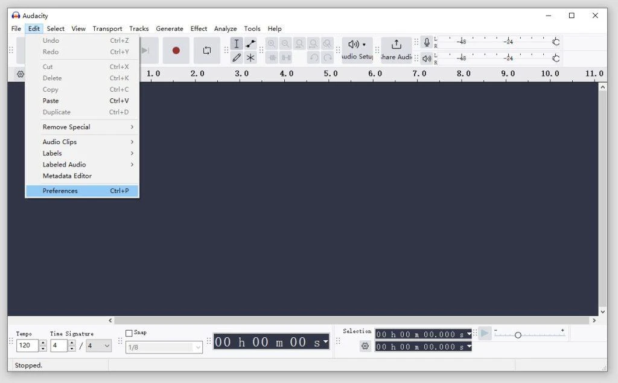Click inside the Tempo input field
The width and height of the screenshot is (618, 383).
(x=24, y=346)
